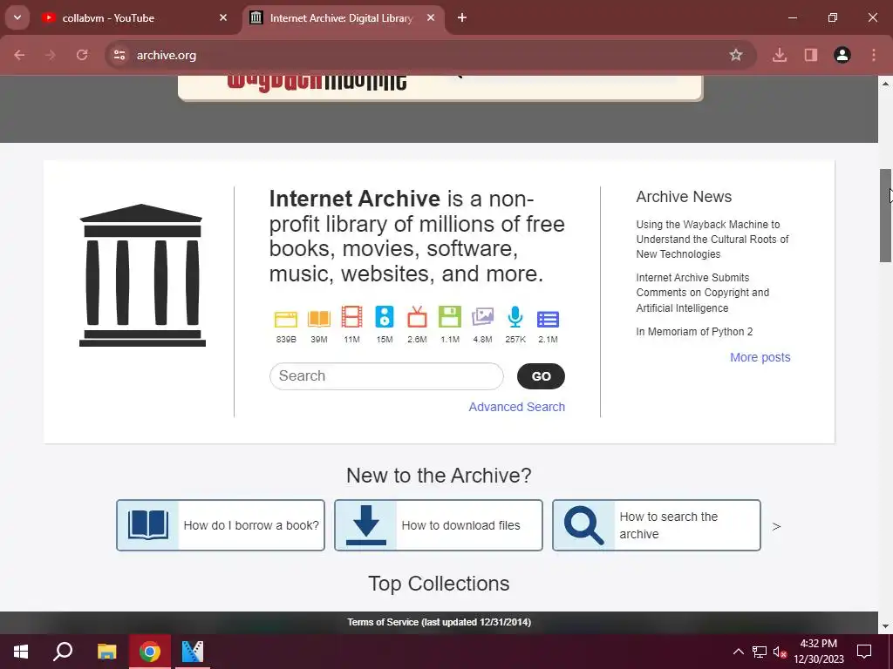Screen dimensions: 893x669
Task: View site information icon in address bar
Action: click(119, 55)
